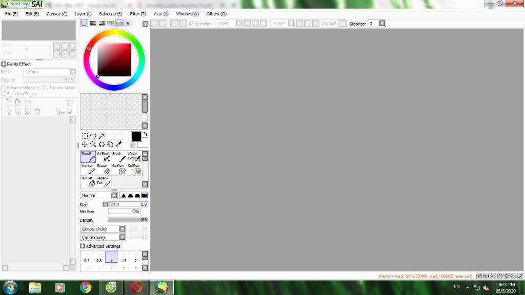Viewport: 525px width, 295px height.
Task: Open the Canvas menu
Action: pyautogui.click(x=56, y=14)
